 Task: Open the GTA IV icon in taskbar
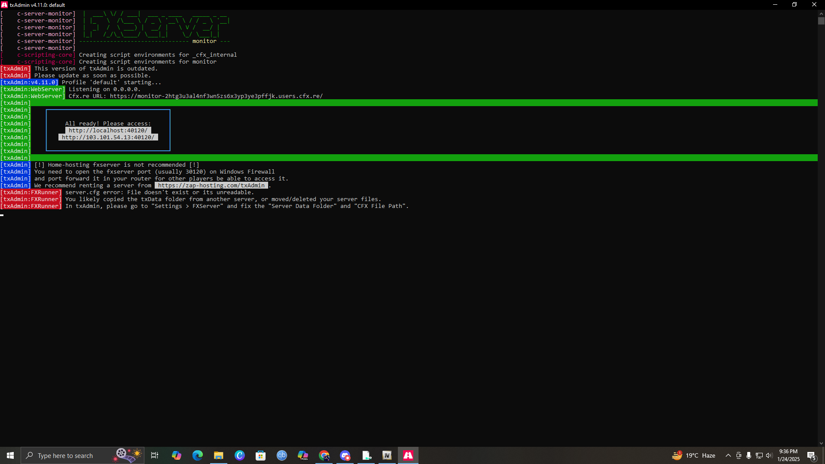(387, 455)
